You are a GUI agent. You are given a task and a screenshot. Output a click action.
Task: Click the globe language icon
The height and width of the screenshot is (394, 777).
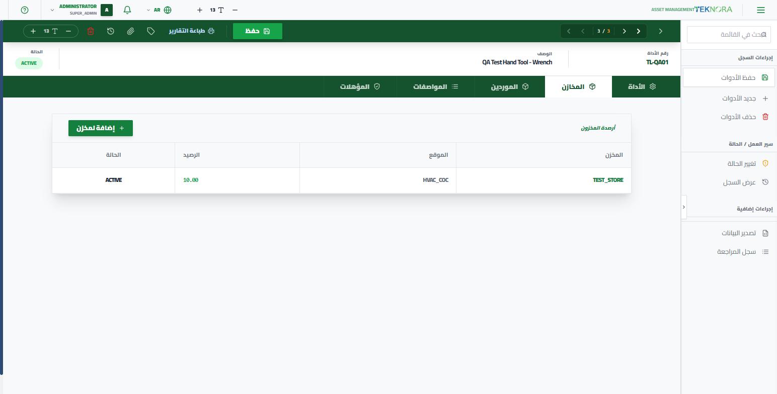pos(168,10)
